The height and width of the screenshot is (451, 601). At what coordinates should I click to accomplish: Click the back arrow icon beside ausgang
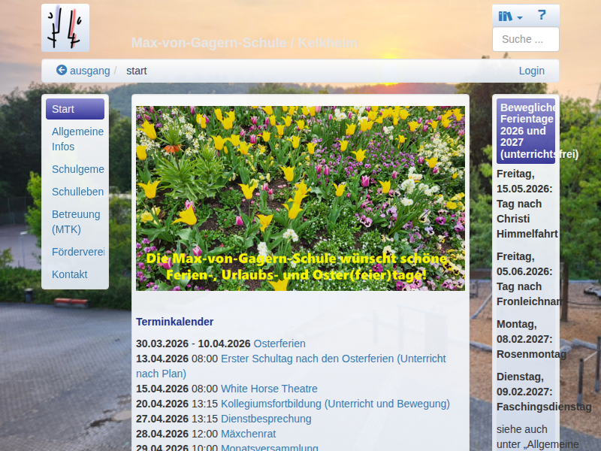click(62, 71)
